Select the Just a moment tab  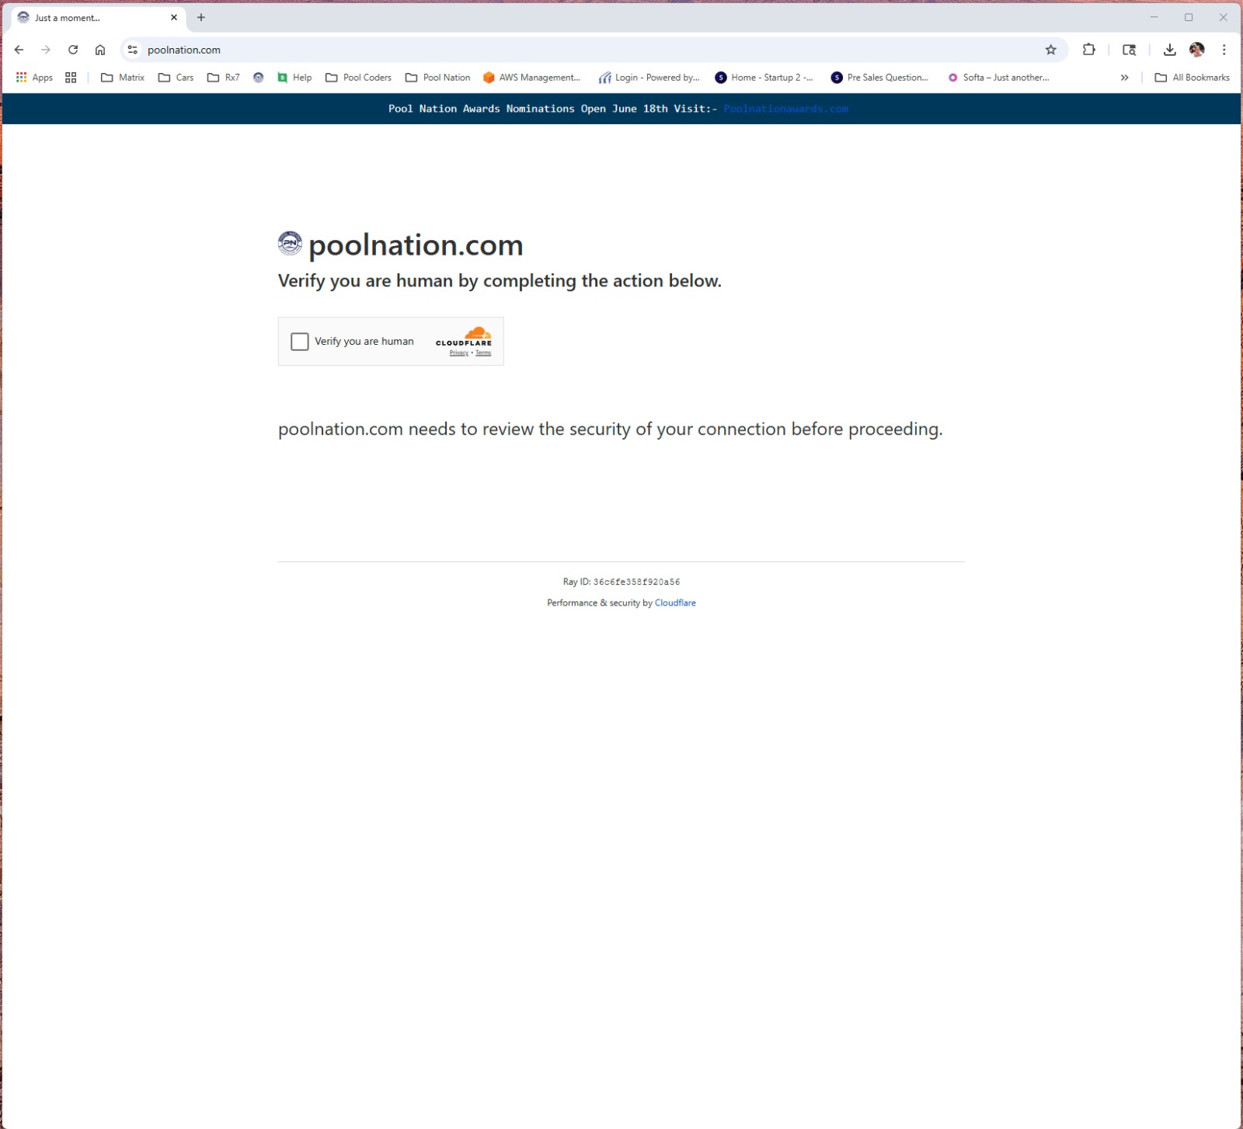click(98, 17)
